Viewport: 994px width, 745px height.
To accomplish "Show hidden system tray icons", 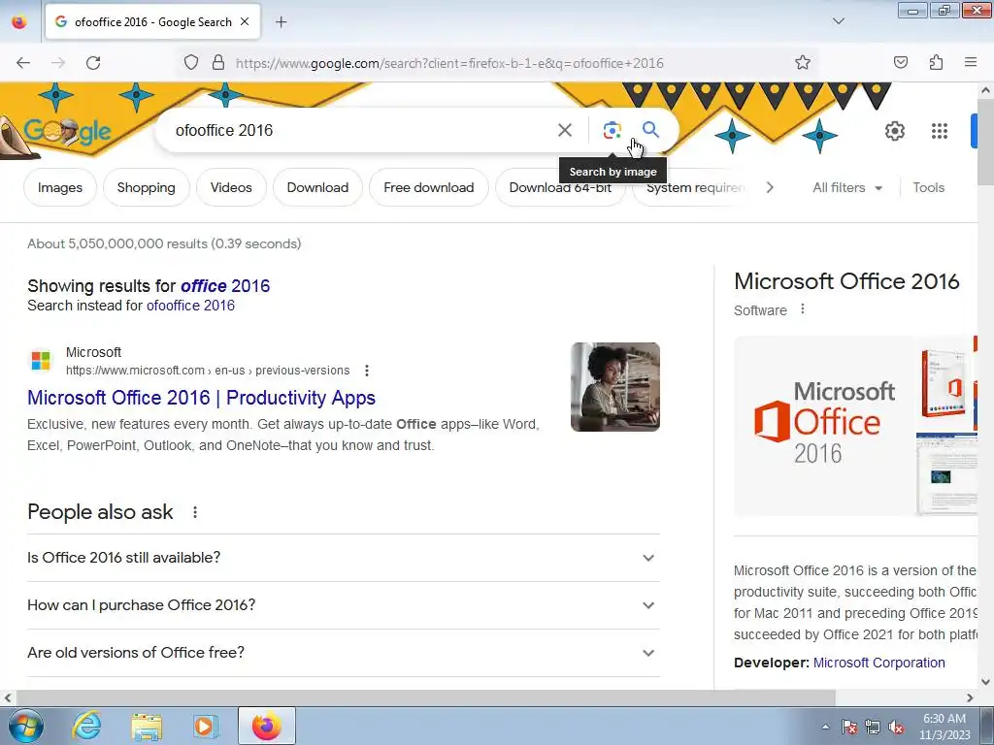I will point(825,727).
